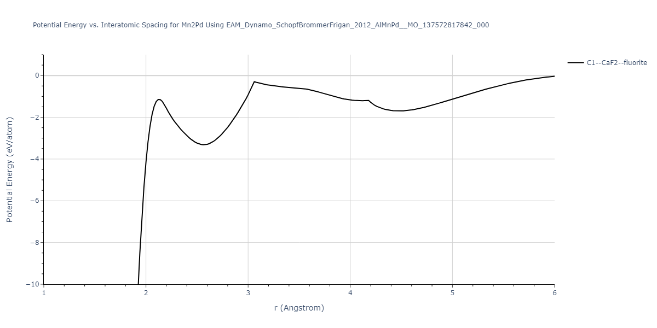Select the x-axis title 'r (Angstrom)'

(299, 308)
